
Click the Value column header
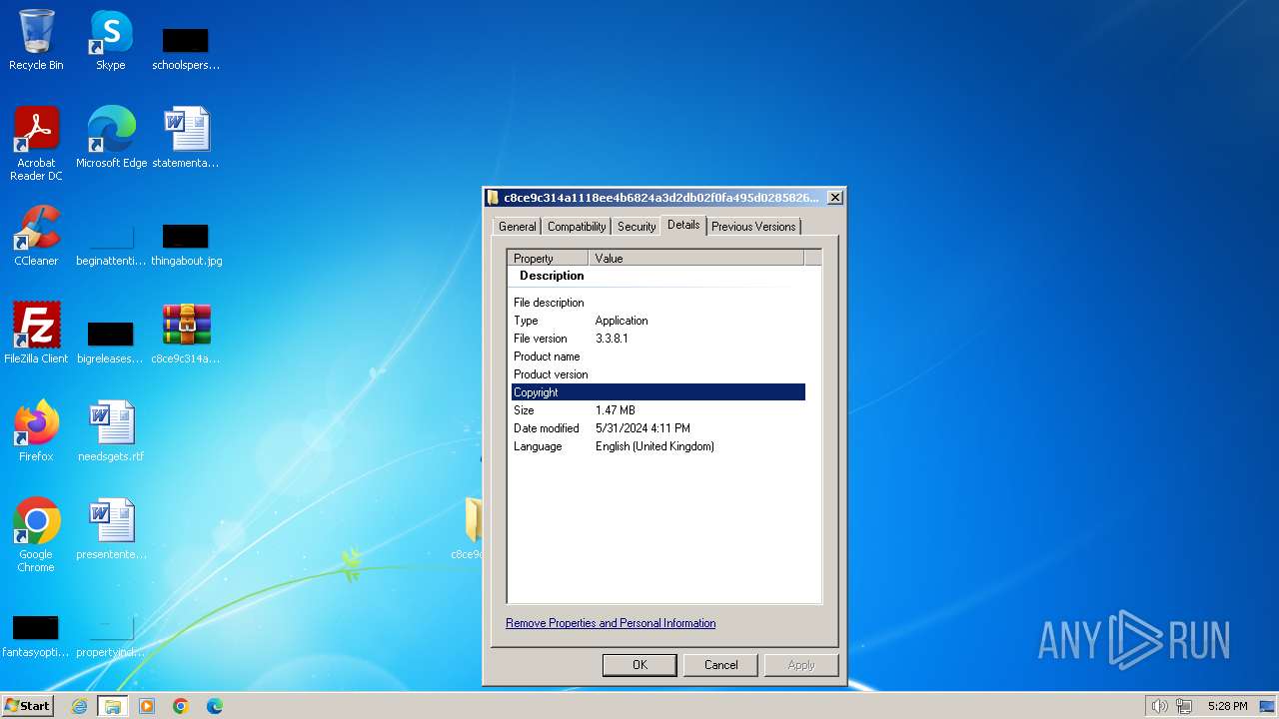click(695, 258)
